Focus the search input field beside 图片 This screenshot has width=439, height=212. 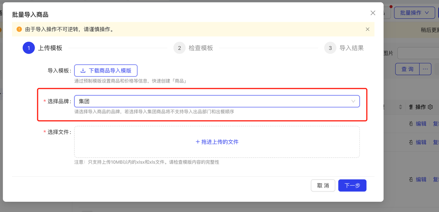coord(418,53)
